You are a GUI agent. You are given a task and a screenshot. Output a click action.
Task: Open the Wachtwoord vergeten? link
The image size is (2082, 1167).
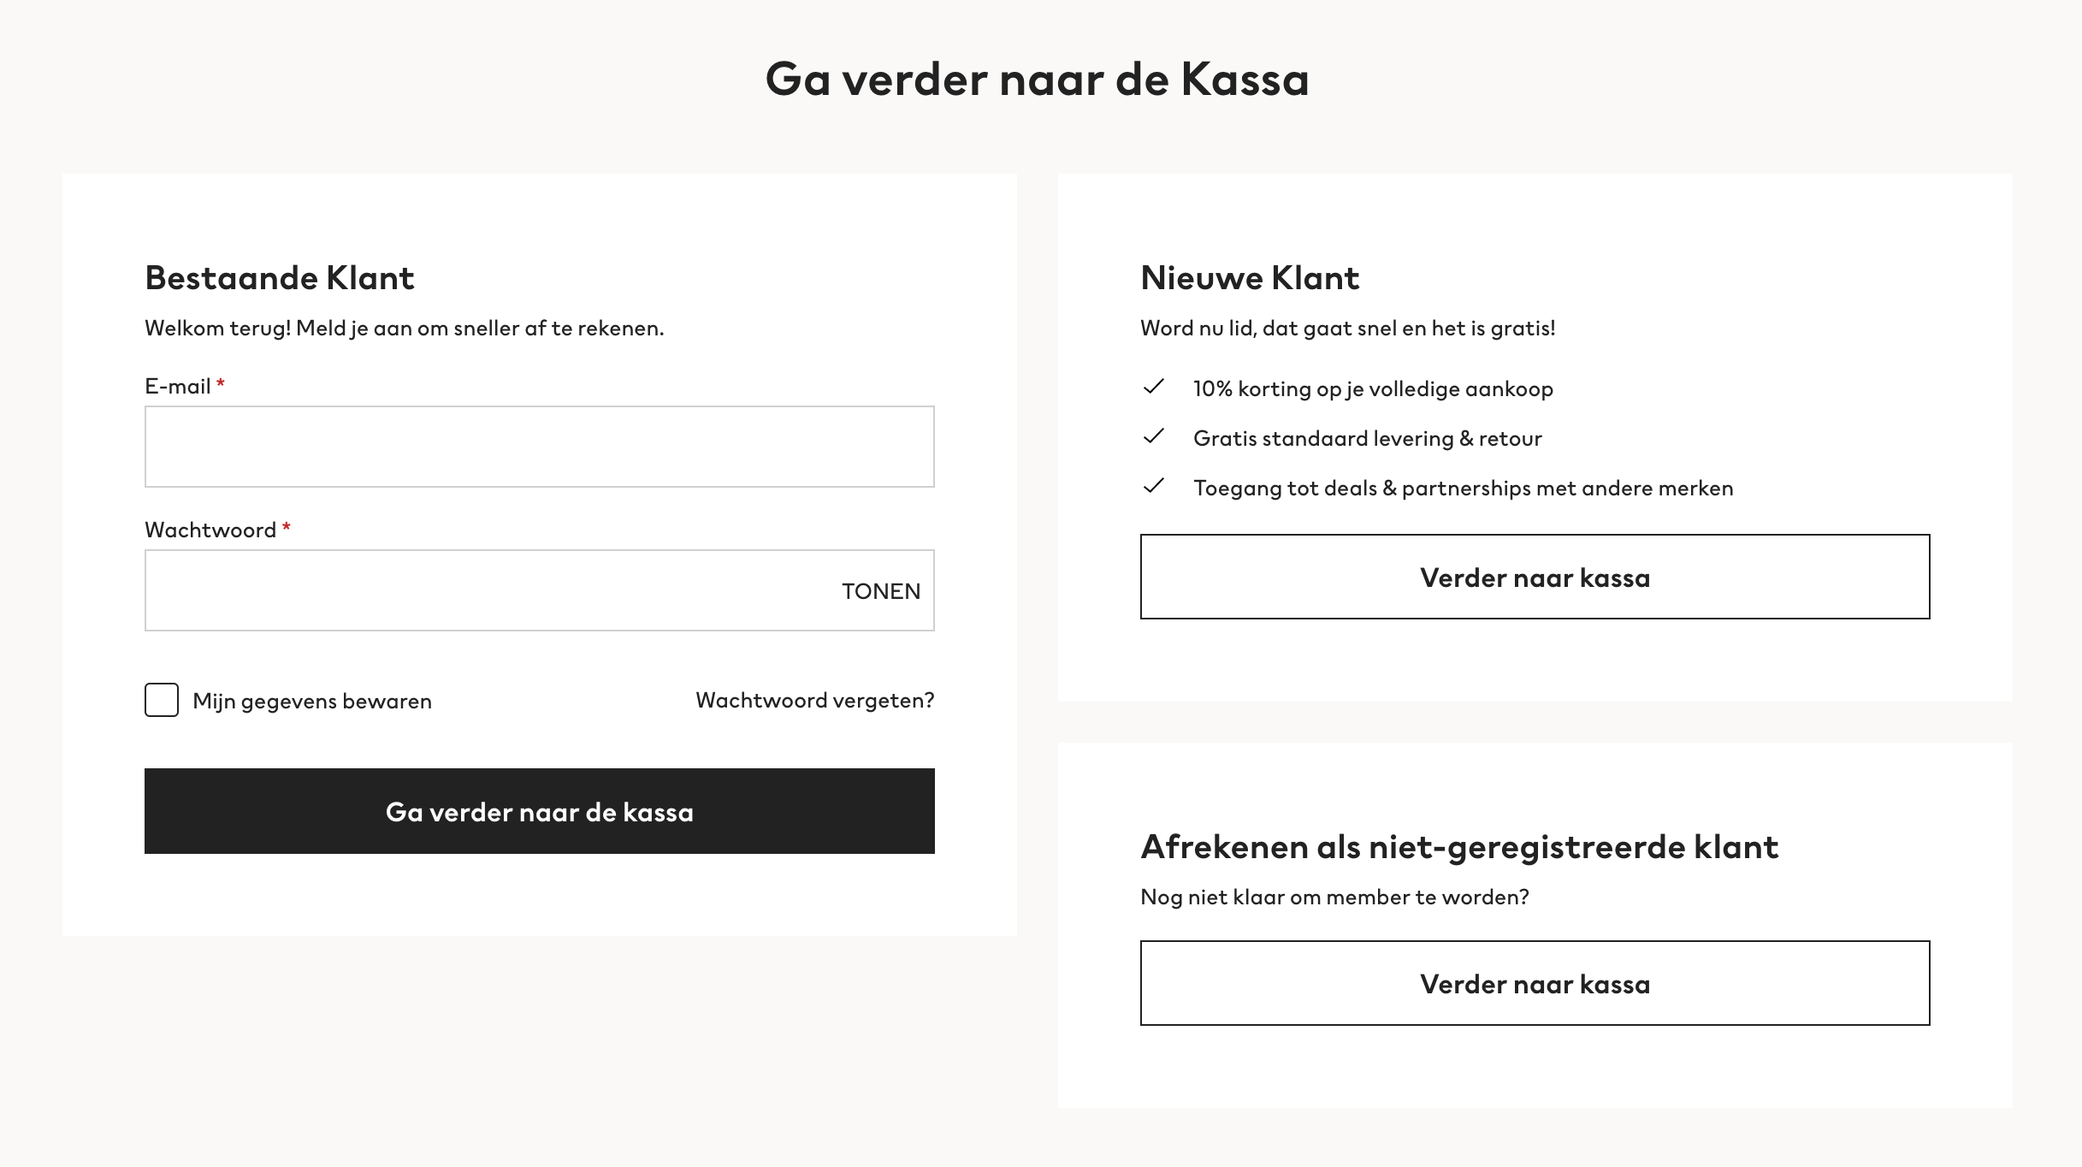[815, 700]
